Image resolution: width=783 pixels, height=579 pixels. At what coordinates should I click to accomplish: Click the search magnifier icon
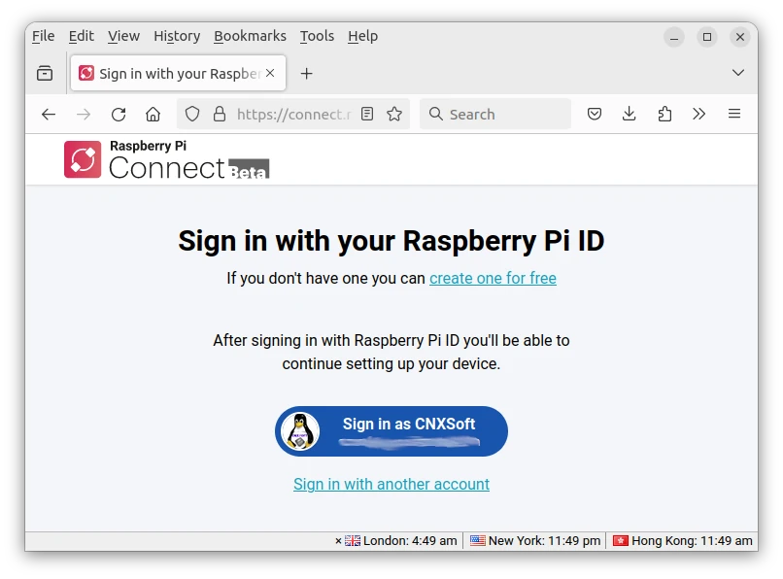click(435, 114)
